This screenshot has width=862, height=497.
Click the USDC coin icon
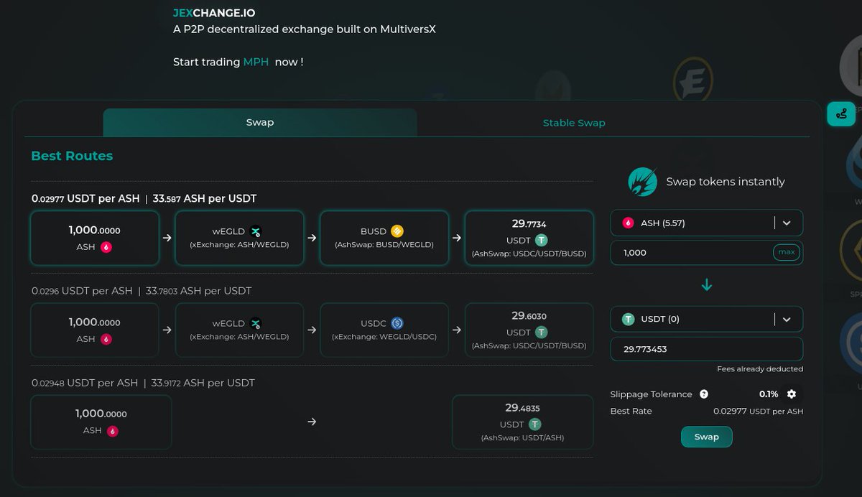[x=397, y=323]
